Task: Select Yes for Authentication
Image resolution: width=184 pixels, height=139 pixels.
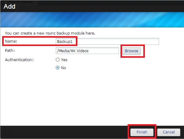Action: click(x=58, y=60)
